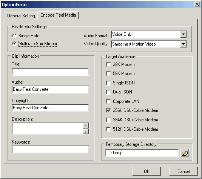The height and width of the screenshot is (179, 202).
Task: Confirm settings with the OK button
Action: point(146,171)
